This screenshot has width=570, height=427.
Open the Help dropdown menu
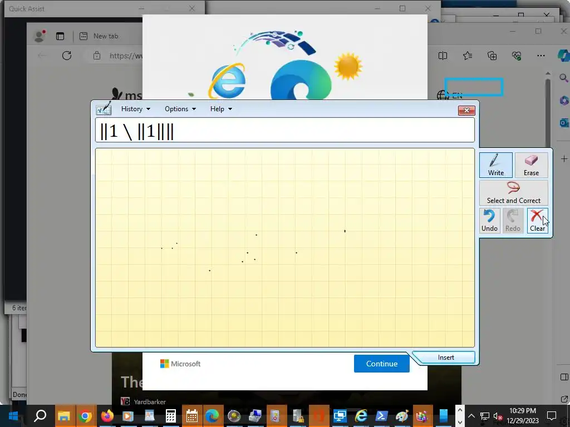coord(221,109)
